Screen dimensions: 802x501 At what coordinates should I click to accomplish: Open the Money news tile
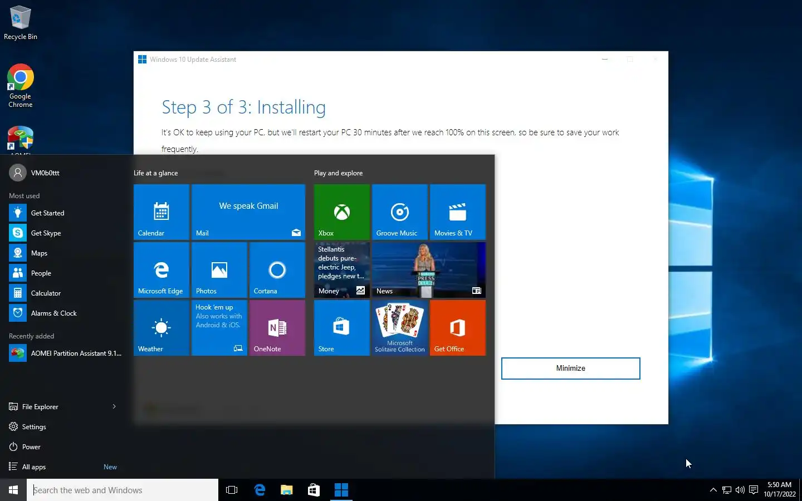pyautogui.click(x=342, y=270)
